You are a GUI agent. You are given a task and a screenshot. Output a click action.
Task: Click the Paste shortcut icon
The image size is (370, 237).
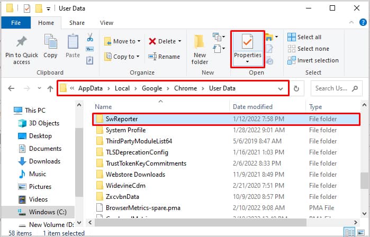89,60
